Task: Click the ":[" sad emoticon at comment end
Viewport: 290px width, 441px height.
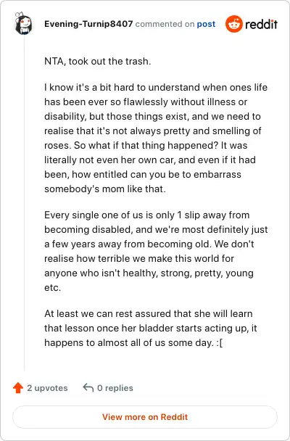Action: (x=220, y=342)
